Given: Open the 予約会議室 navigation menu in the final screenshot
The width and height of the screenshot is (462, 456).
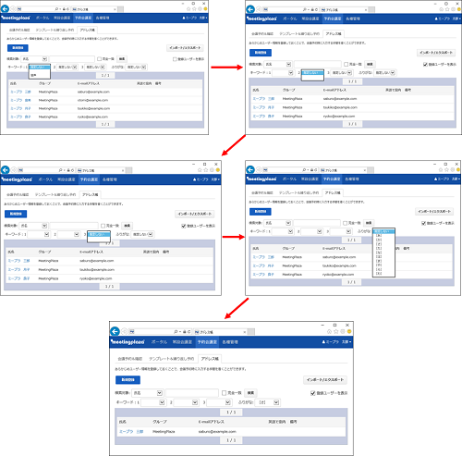Looking at the screenshot, I should click(207, 342).
